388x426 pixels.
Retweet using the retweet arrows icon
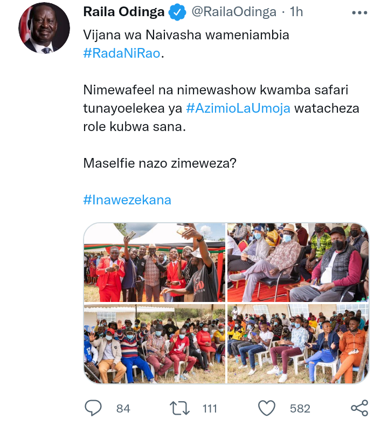click(x=179, y=408)
